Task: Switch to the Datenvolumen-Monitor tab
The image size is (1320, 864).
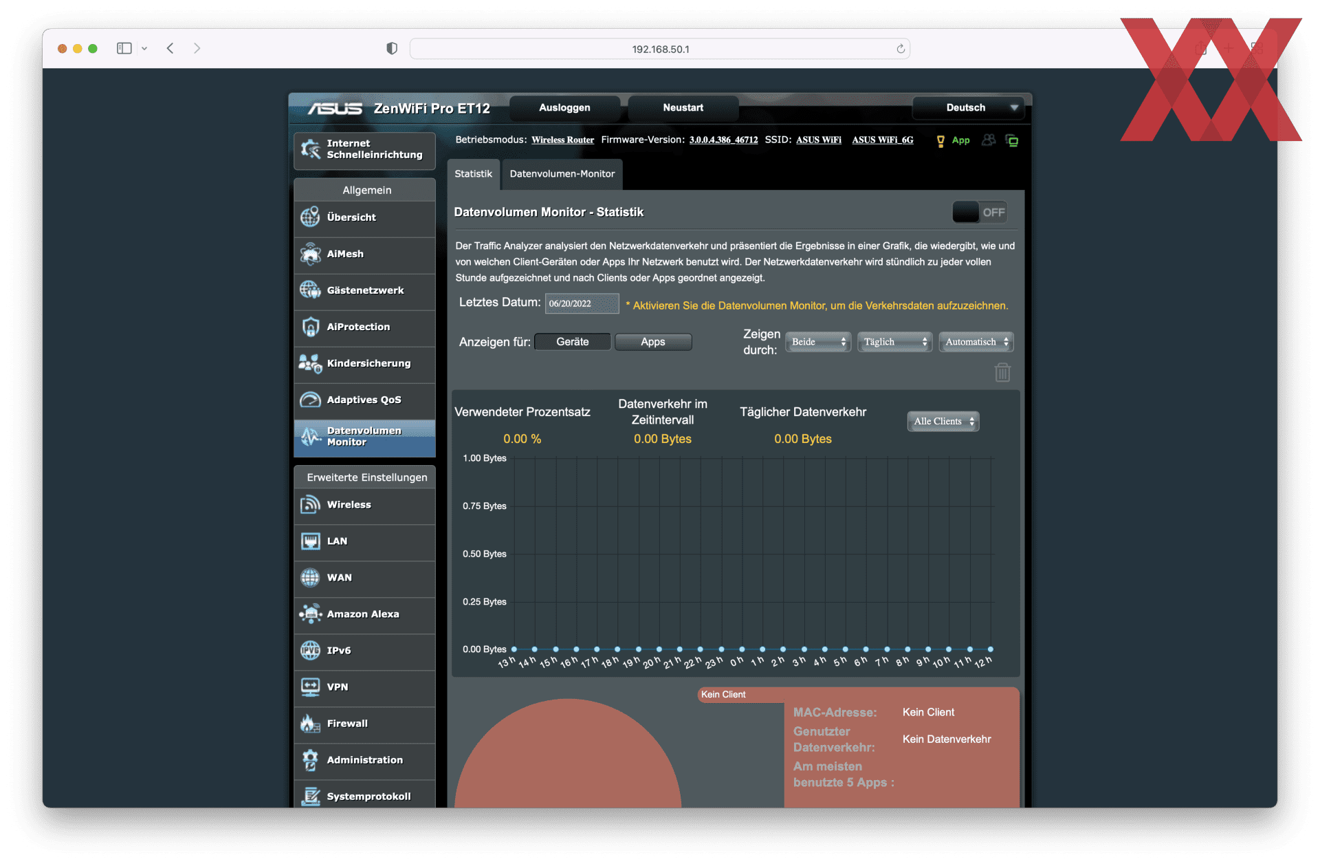Action: [x=562, y=174]
